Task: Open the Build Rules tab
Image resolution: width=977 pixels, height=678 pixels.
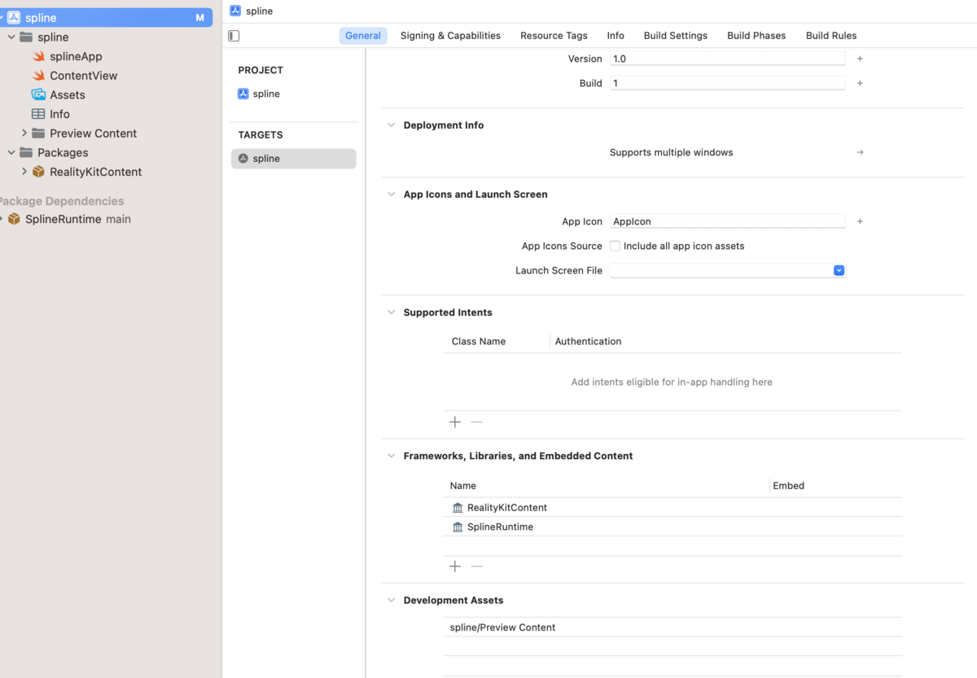Action: click(x=831, y=36)
